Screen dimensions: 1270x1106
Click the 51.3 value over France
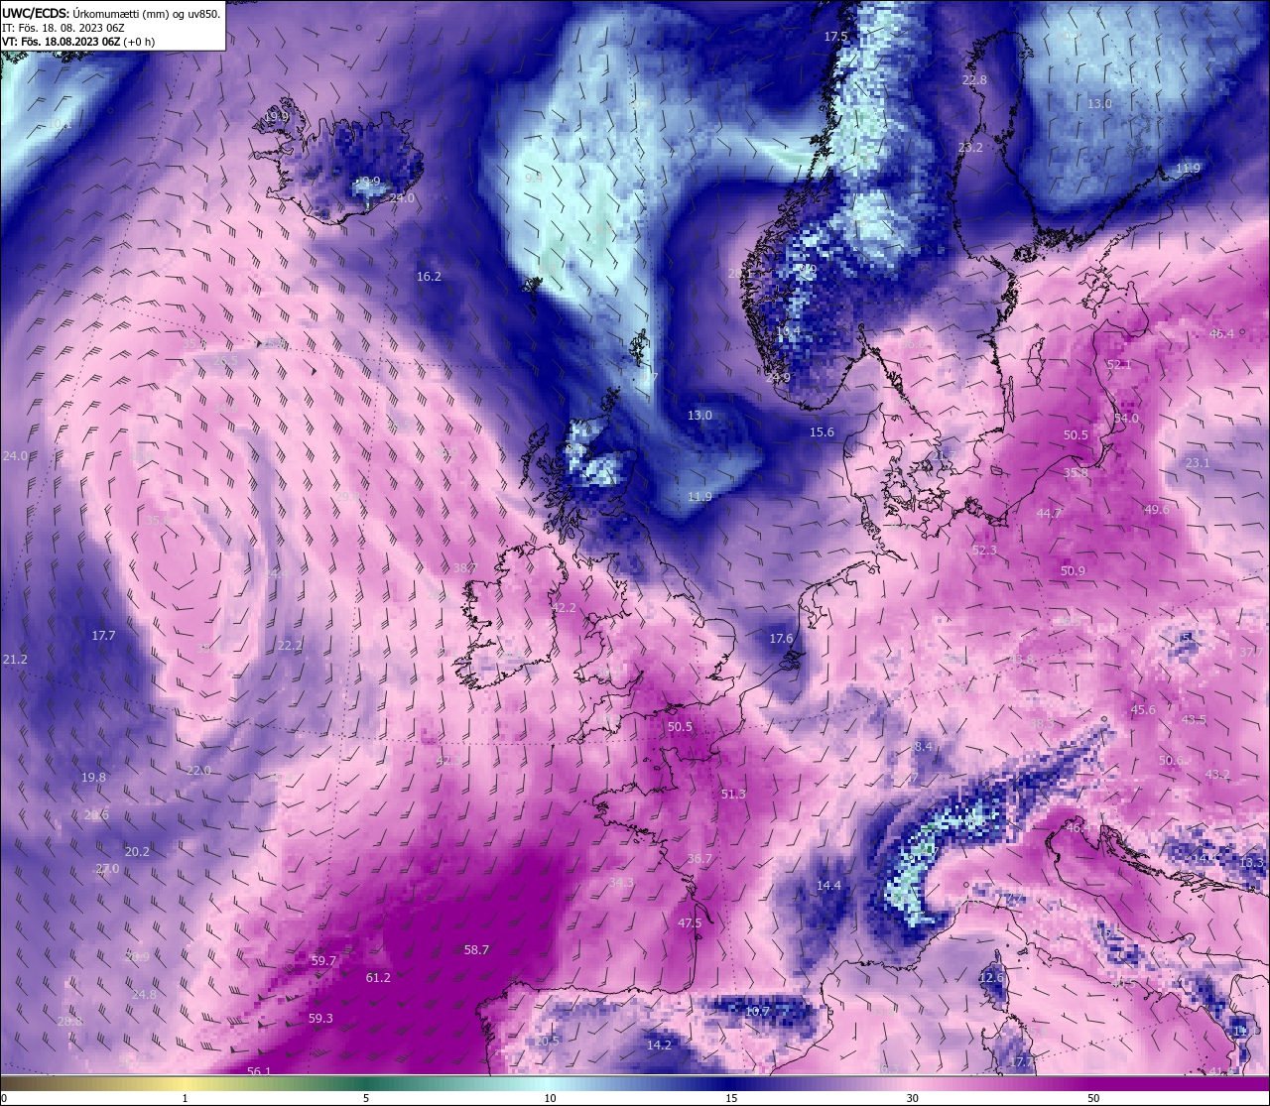pyautogui.click(x=733, y=795)
